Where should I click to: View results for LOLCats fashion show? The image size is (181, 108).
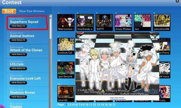[18, 68]
